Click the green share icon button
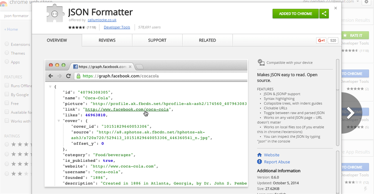 click(x=324, y=14)
